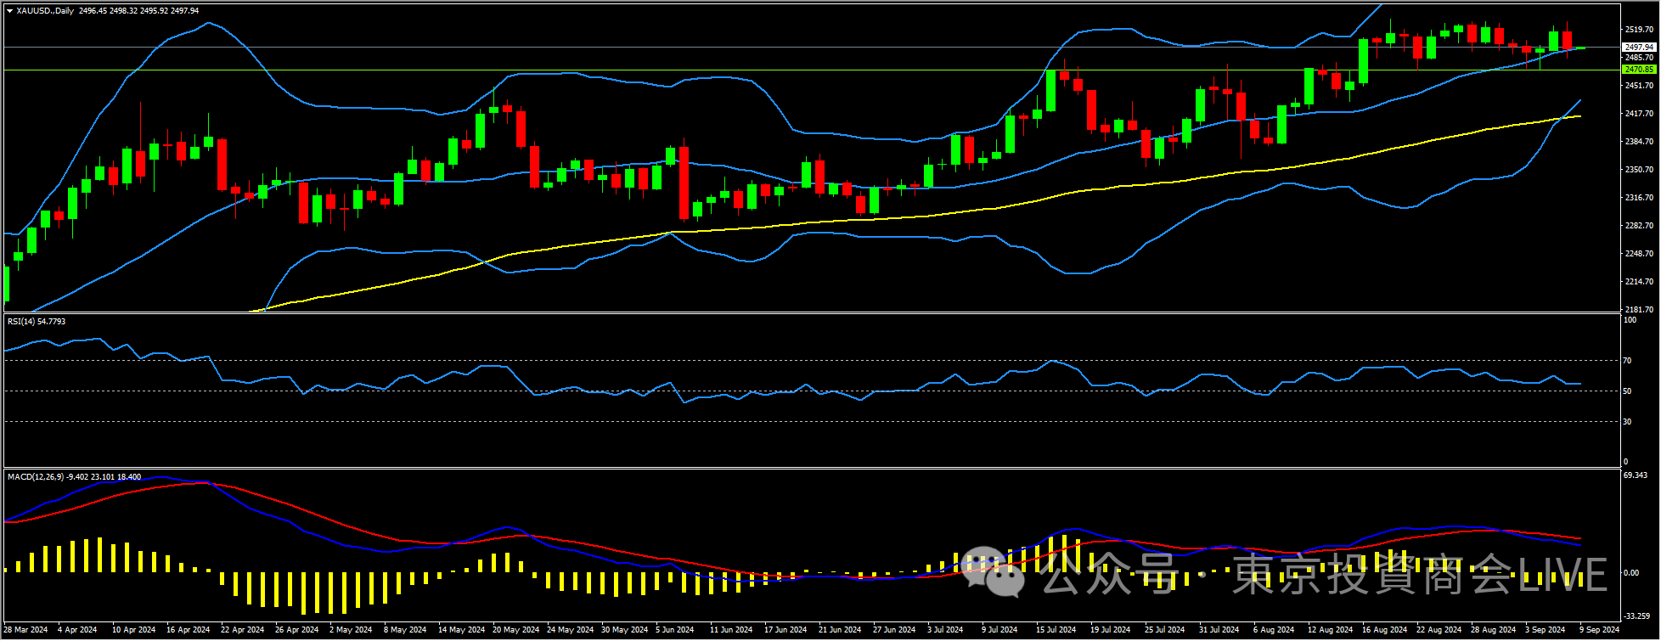Click the 2181.70 price scale label
1661x641 pixels.
[1638, 310]
